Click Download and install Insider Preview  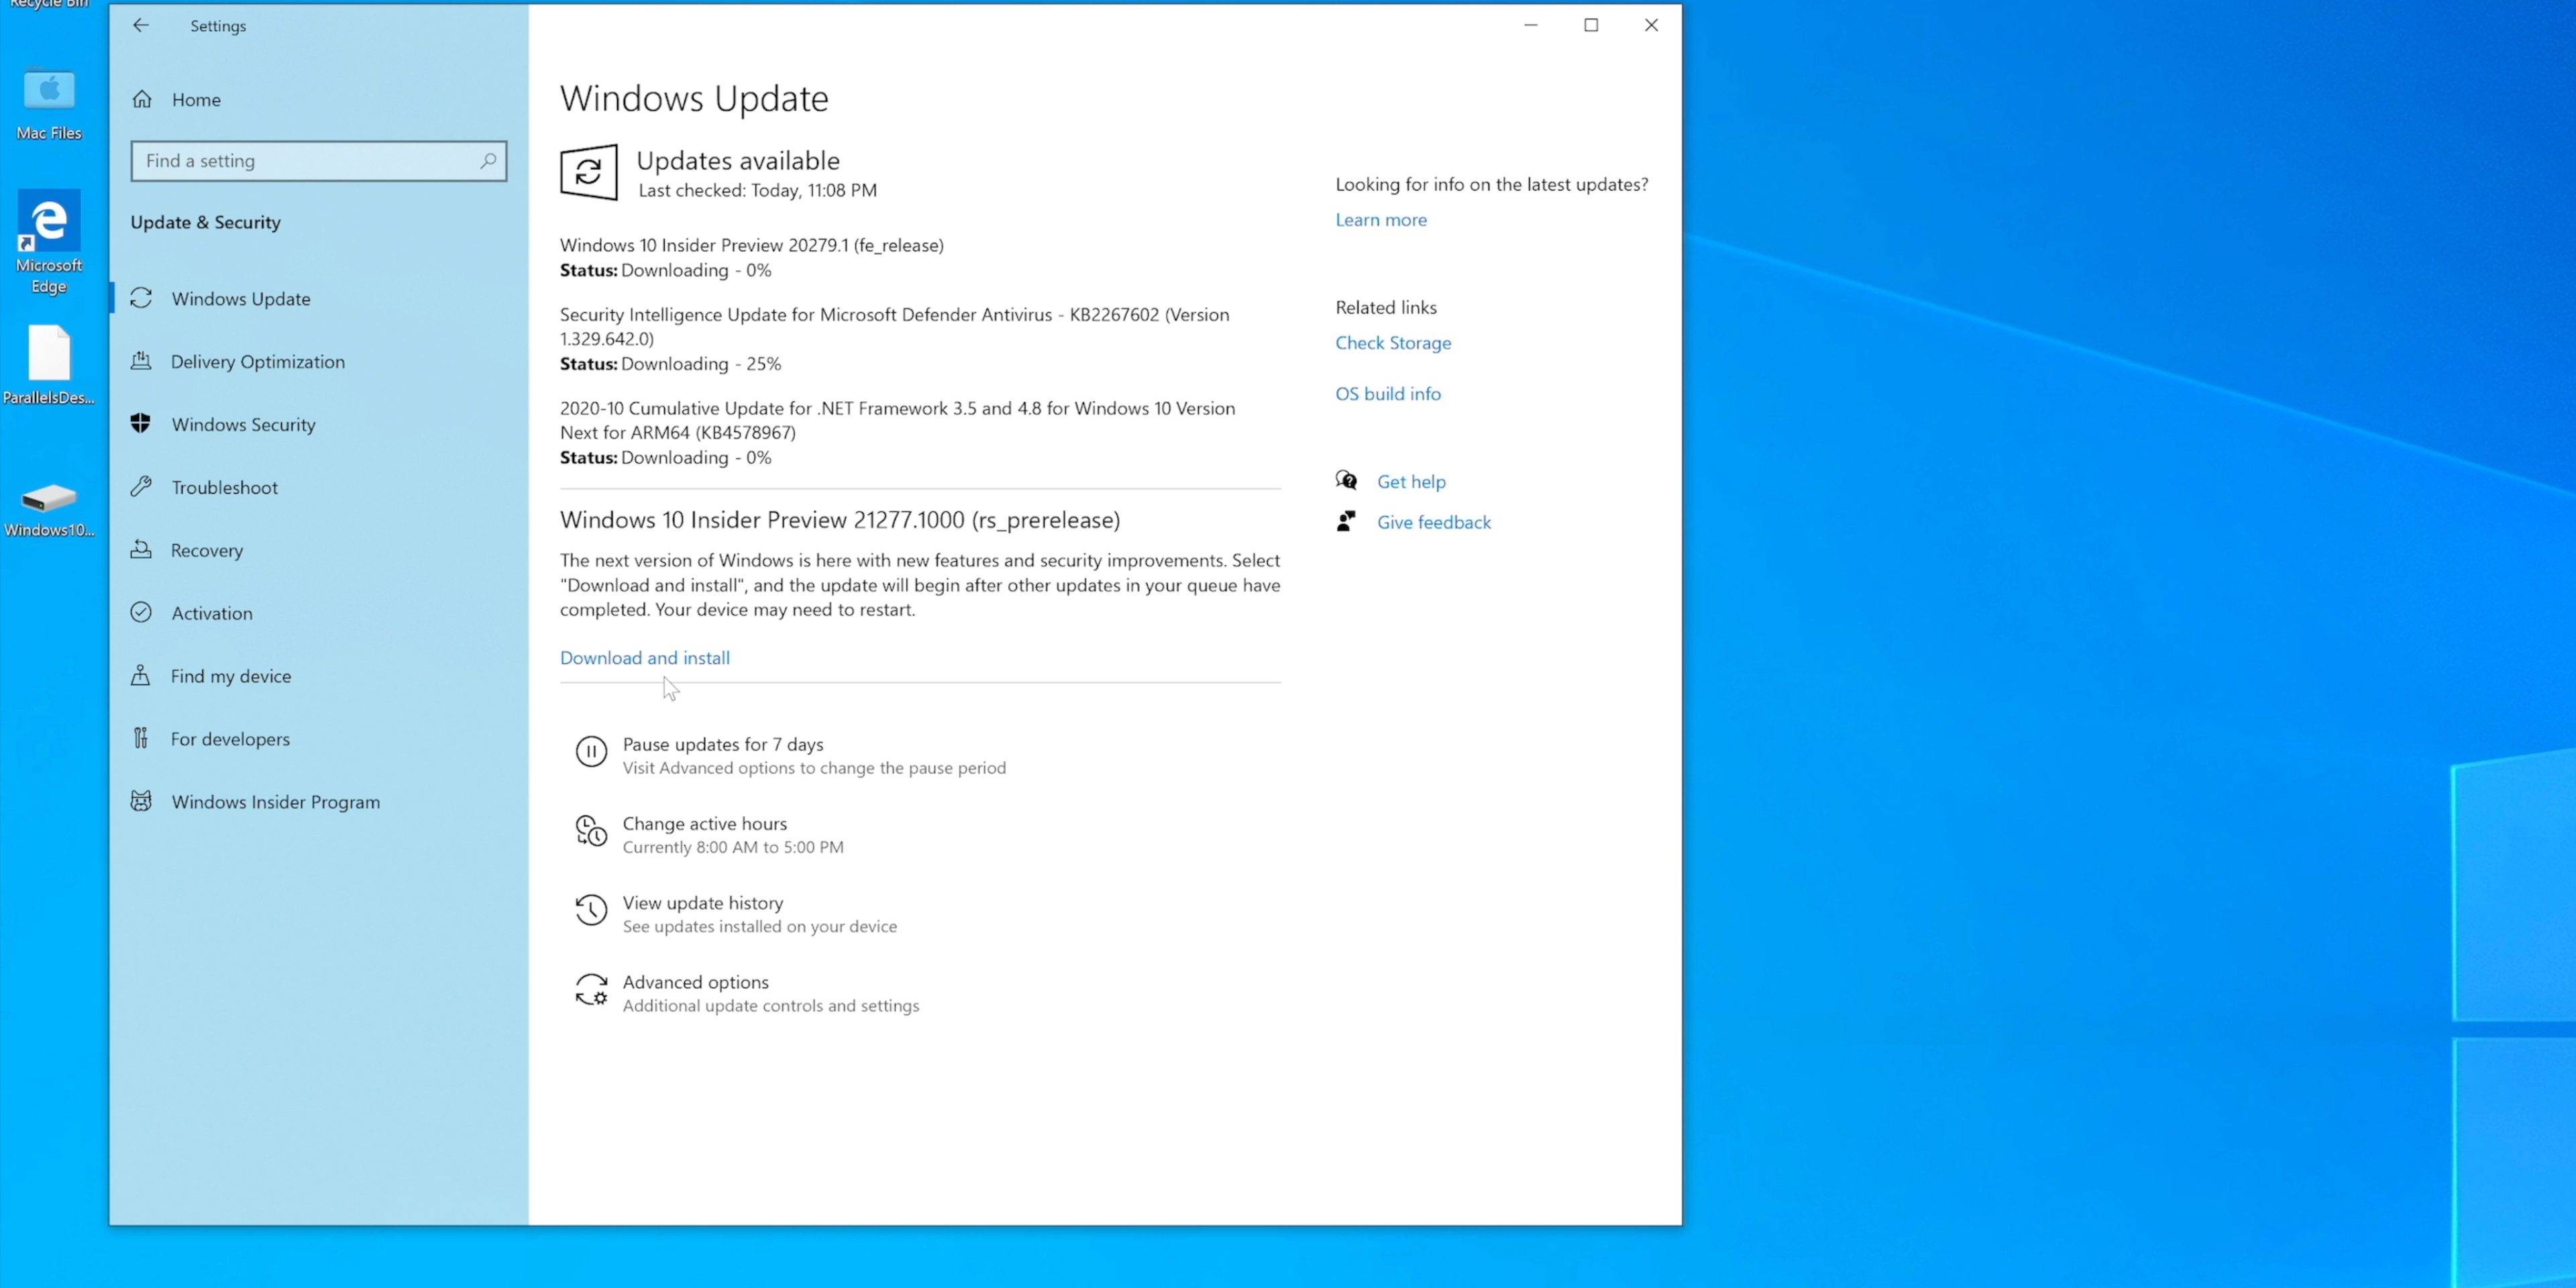[x=644, y=655]
